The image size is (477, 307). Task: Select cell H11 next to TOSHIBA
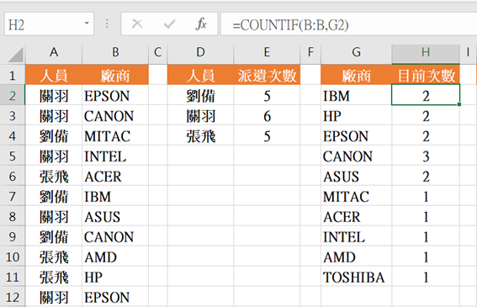[426, 277]
